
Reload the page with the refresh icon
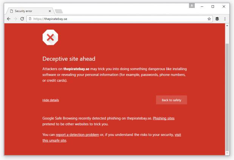point(22,19)
